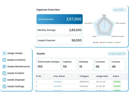Toggle the Week 3 green legend dot
The image size is (129, 97).
(108, 42)
